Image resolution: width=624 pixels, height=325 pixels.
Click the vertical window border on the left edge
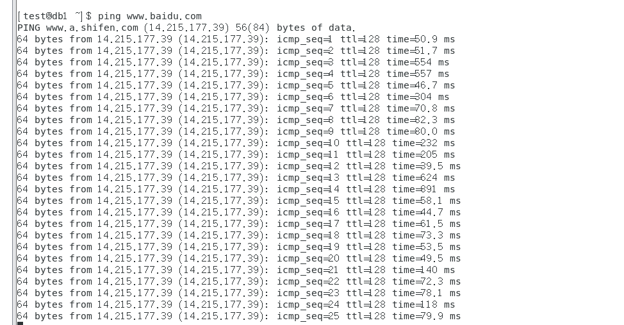click(x=14, y=163)
